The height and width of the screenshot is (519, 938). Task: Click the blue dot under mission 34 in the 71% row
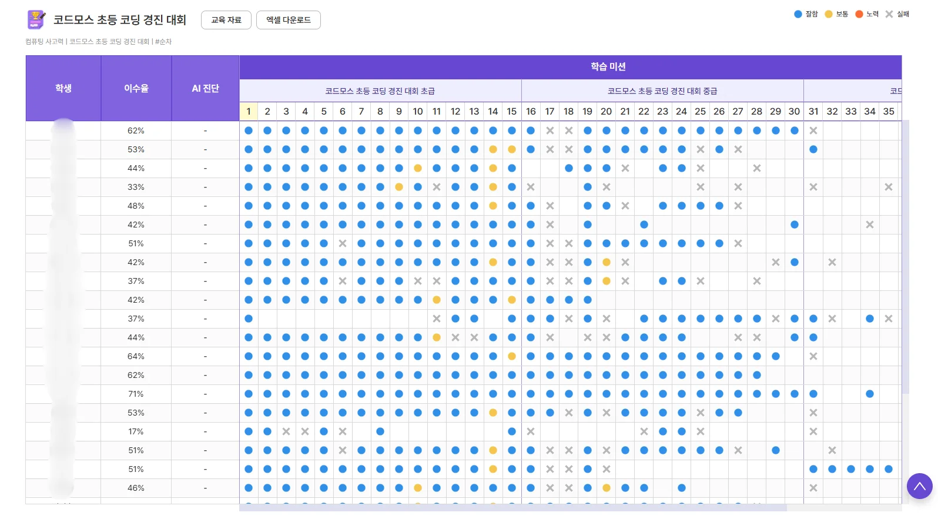[870, 394]
